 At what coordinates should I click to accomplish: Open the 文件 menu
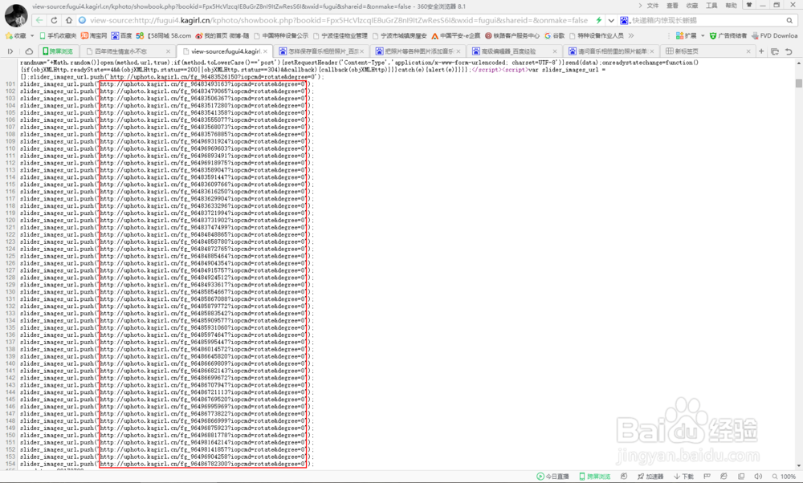coord(652,6)
